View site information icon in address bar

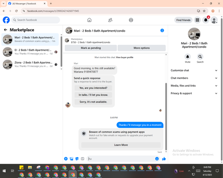coord(24,11)
